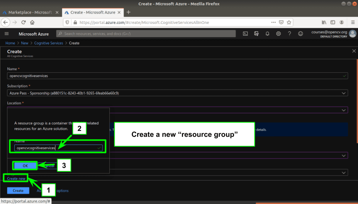Open the page actions three-dot menu
This screenshot has width=358, height=204.
273,22
